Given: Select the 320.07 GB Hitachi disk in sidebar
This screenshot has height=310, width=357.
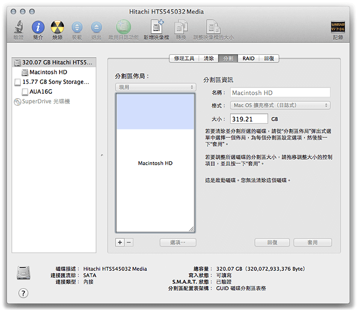Looking at the screenshot, I should [x=54, y=62].
